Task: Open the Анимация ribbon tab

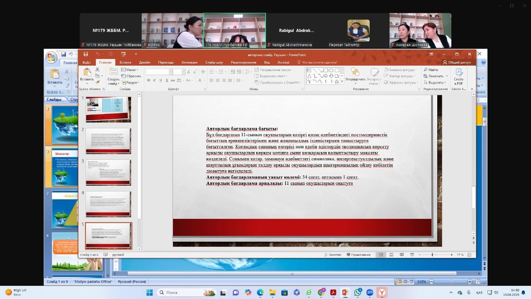Action: pyautogui.click(x=189, y=62)
